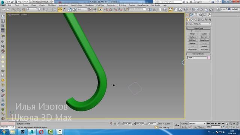Open the Display panel tab
Screen dimensions: 240x135
pyautogui.click(x=205, y=15)
